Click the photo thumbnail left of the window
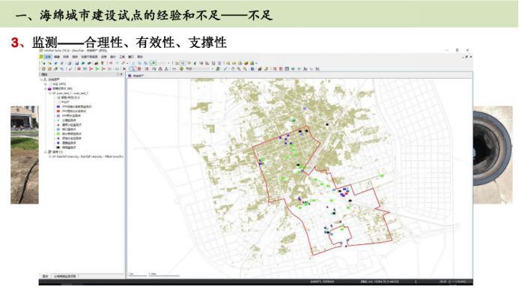Viewport: 519px width, 292px height. (25, 154)
